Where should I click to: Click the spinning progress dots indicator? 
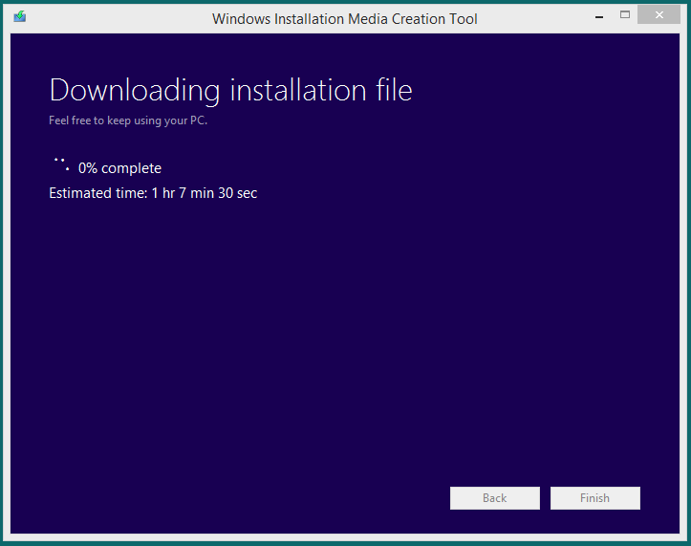click(61, 164)
